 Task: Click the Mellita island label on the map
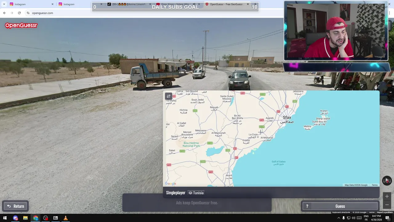[x=307, y=127]
